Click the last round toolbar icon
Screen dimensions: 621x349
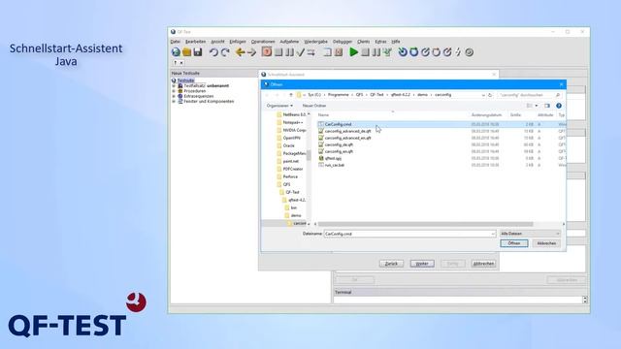click(x=470, y=51)
